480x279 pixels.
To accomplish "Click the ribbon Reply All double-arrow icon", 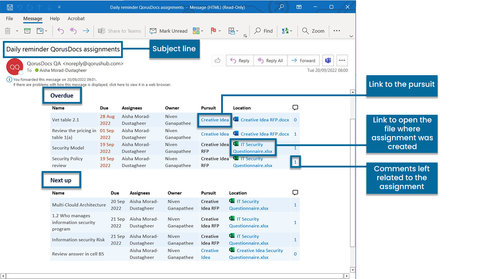I will click(73, 31).
